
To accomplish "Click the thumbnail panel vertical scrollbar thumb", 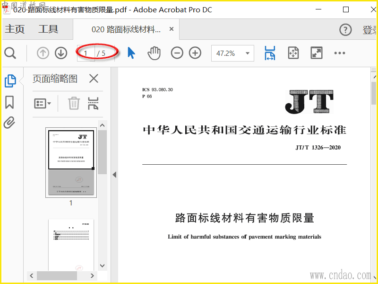I will coord(102,152).
